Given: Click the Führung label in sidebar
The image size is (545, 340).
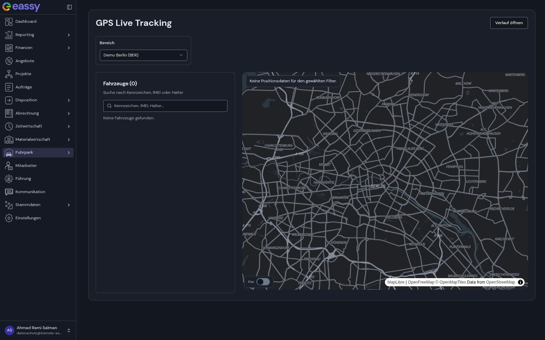Looking at the screenshot, I should 23,178.
